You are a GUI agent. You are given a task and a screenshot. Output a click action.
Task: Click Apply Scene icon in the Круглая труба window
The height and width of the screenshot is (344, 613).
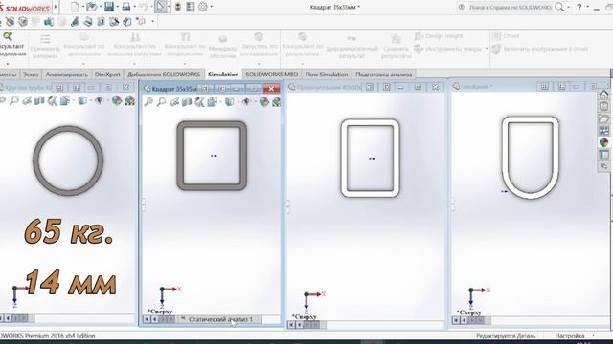(x=129, y=100)
